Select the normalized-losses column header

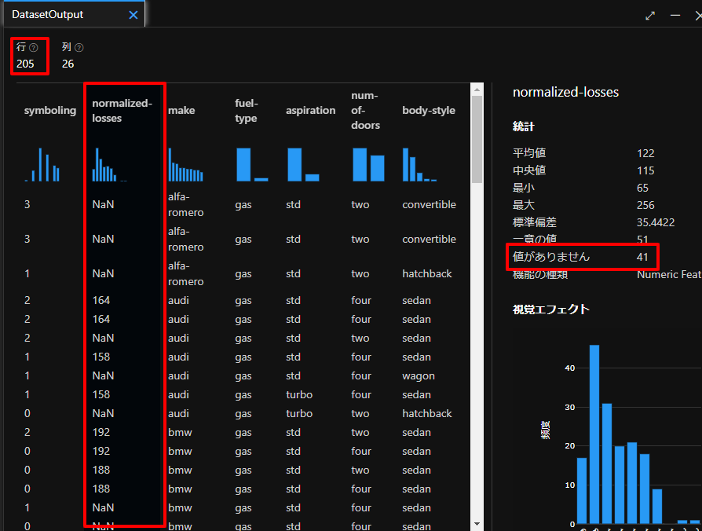(x=122, y=111)
